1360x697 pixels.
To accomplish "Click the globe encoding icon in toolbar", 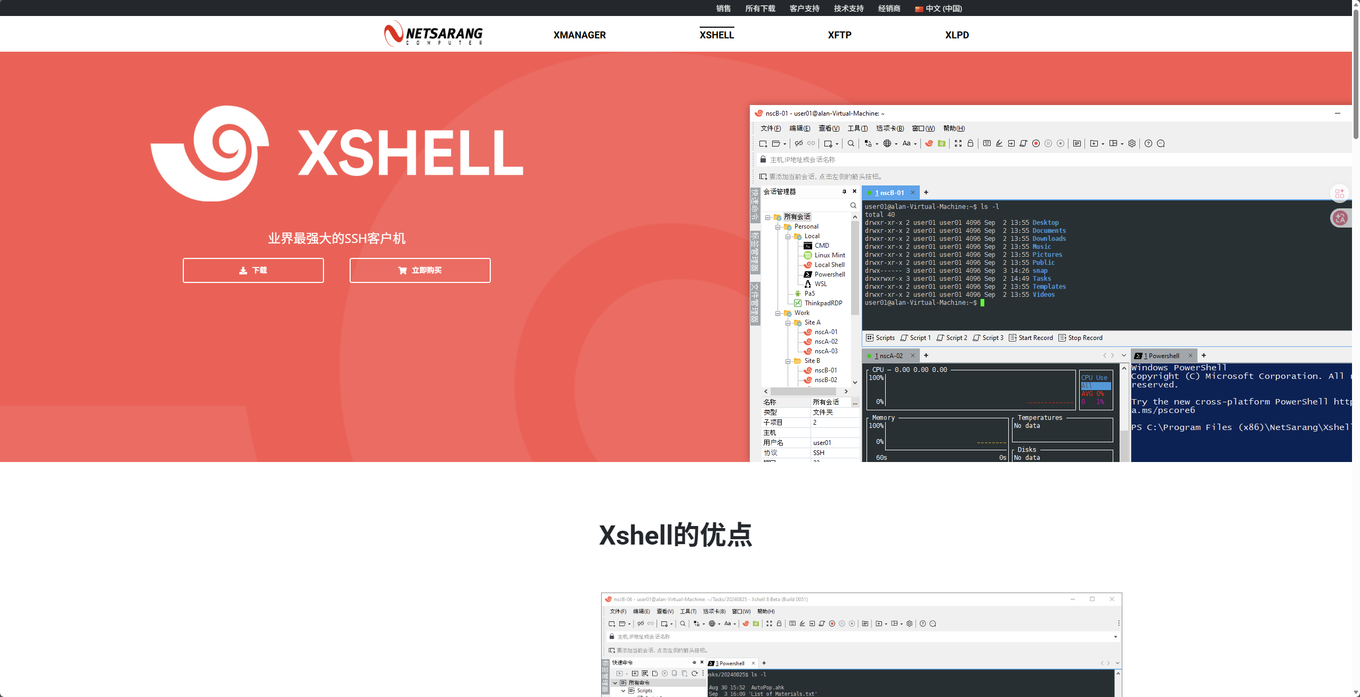I will pyautogui.click(x=887, y=143).
